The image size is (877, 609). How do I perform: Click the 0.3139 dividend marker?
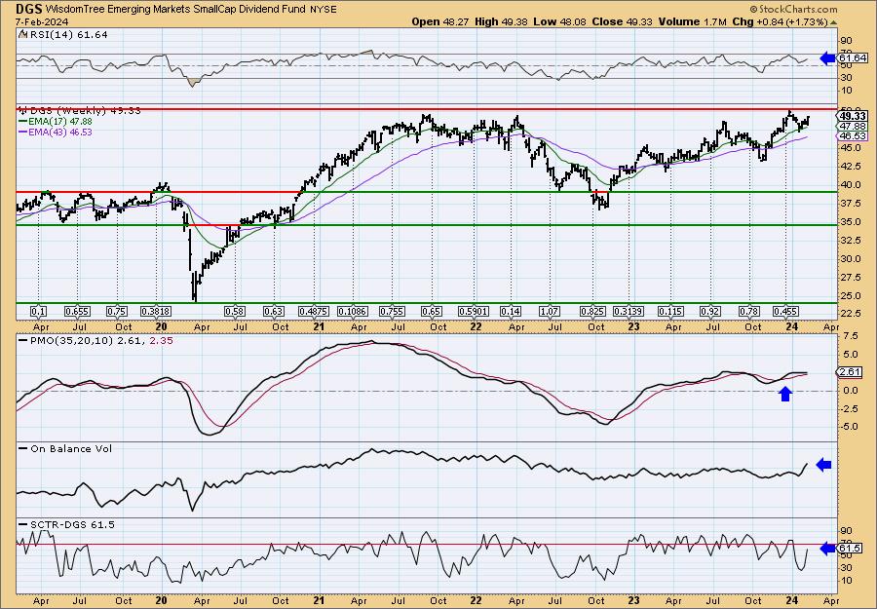coord(629,312)
